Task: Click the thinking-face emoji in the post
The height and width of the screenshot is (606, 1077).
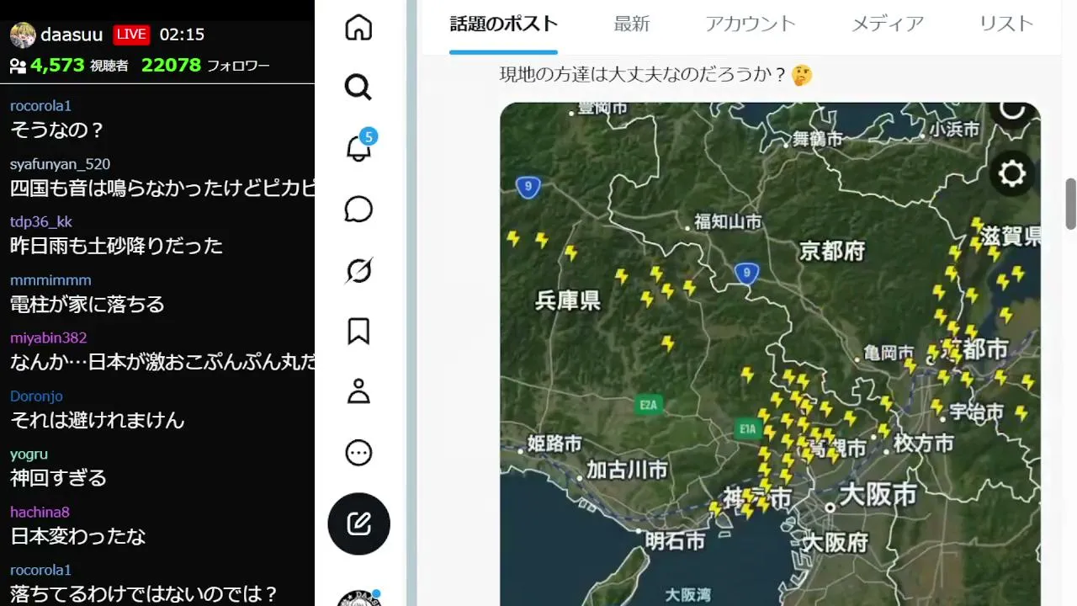Action: [802, 75]
